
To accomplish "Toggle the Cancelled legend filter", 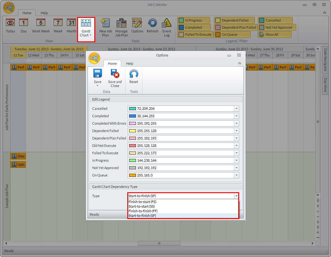I will coord(275,20).
